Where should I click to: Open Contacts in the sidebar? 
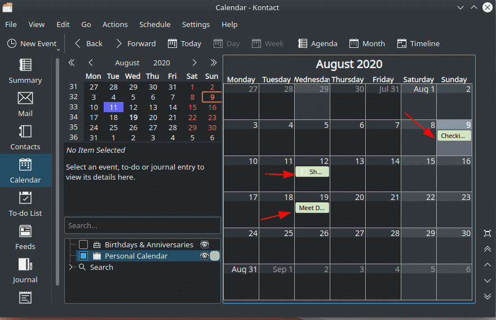25,137
